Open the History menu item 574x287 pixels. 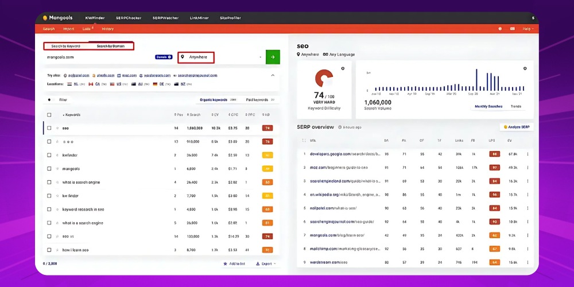108,29
